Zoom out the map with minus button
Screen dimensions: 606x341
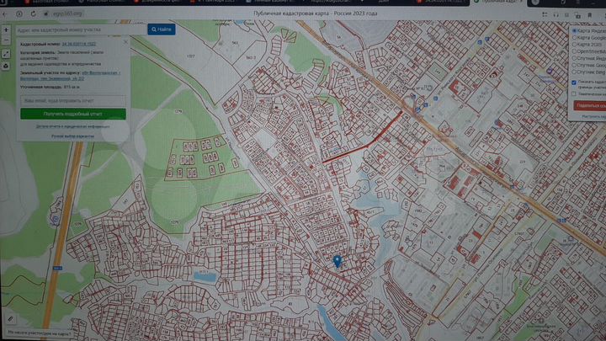tap(6, 40)
